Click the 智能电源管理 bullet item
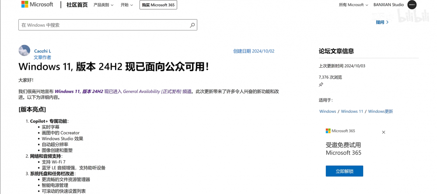 click(x=55, y=185)
